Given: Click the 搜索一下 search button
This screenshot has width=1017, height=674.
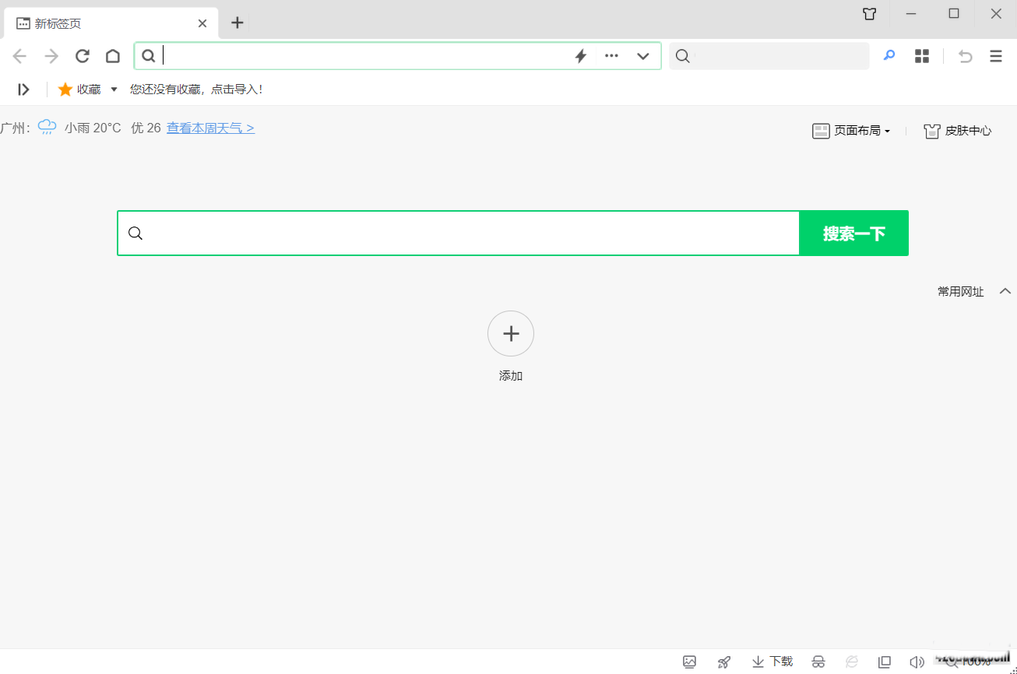Looking at the screenshot, I should 854,233.
